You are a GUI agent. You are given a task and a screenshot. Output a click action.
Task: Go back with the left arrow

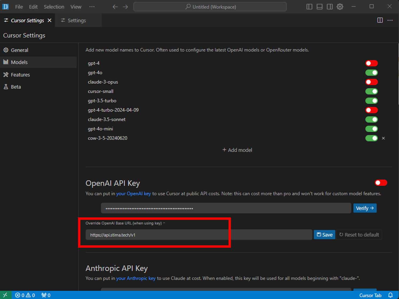[115, 7]
